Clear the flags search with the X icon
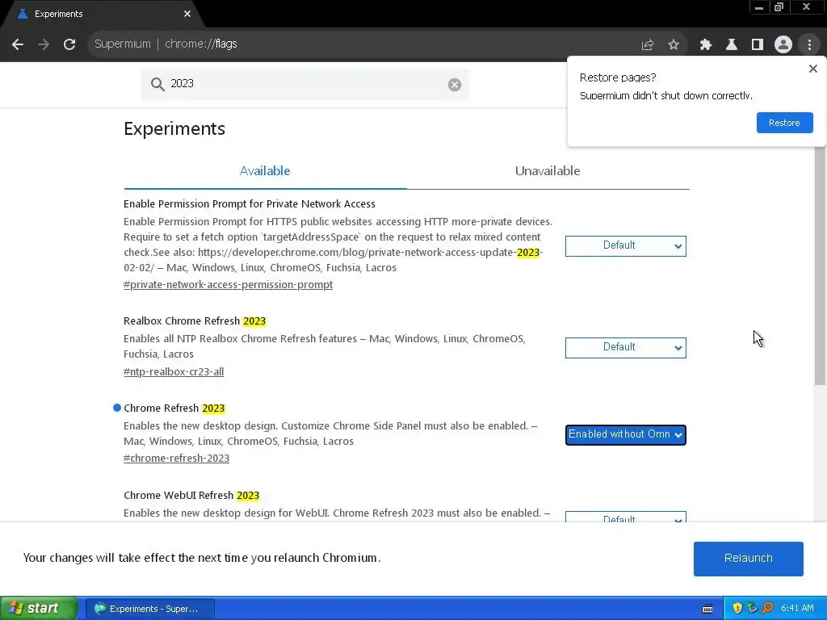The image size is (827, 620). [x=455, y=85]
